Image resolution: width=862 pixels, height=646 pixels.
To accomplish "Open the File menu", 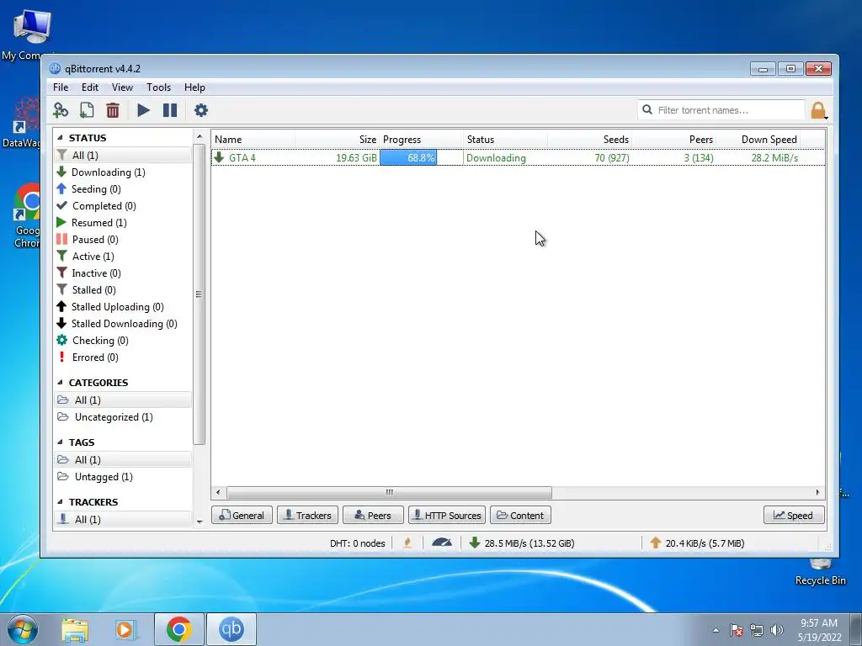I will pos(61,87).
